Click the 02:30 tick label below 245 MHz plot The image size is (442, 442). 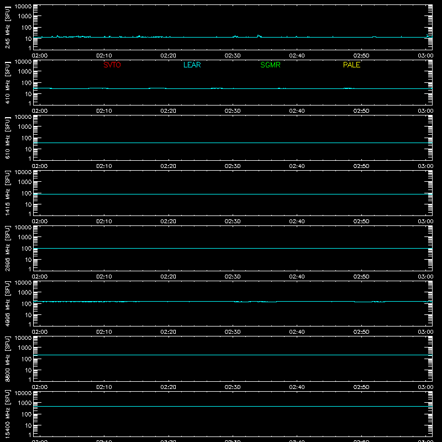pos(233,56)
